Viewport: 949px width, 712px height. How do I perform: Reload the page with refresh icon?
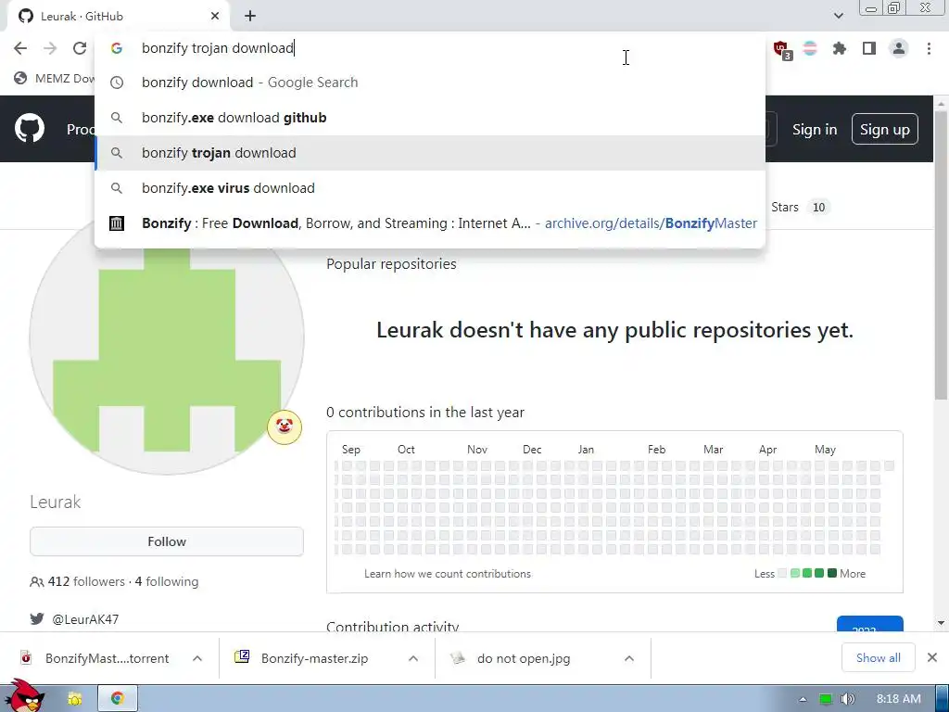click(80, 48)
